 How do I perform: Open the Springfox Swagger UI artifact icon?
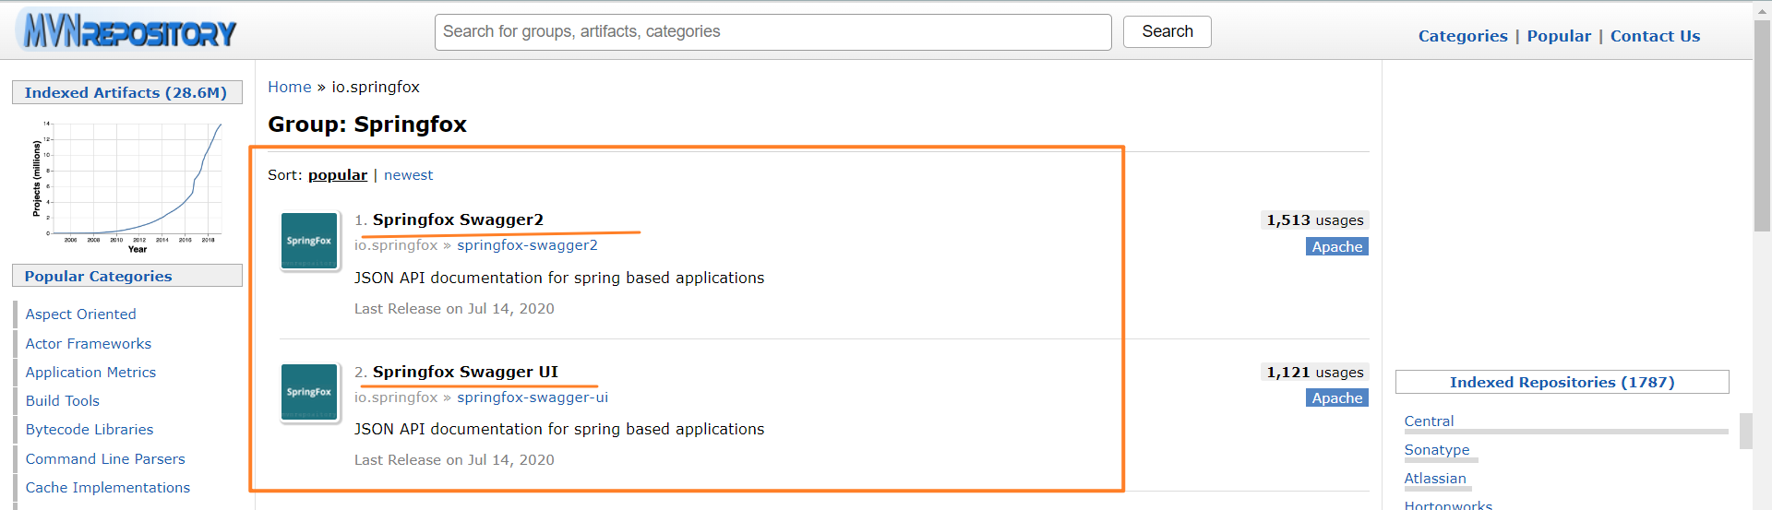click(309, 392)
